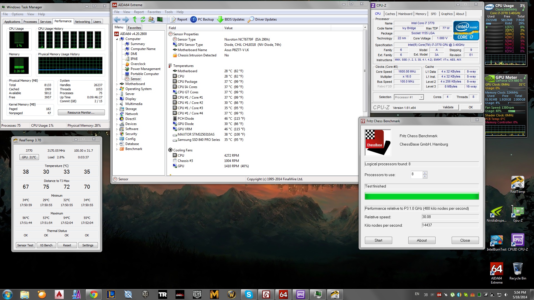Click the Resource Monitor button
Image resolution: width=534 pixels, height=300 pixels.
point(81,112)
